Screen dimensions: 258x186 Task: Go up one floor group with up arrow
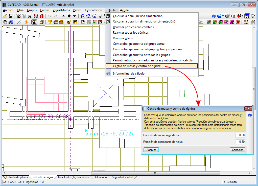point(63,16)
